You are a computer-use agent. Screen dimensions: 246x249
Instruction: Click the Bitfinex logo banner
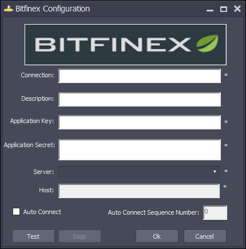coord(125,45)
